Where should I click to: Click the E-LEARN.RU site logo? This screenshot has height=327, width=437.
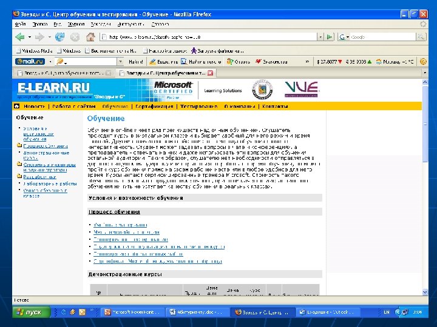click(54, 88)
